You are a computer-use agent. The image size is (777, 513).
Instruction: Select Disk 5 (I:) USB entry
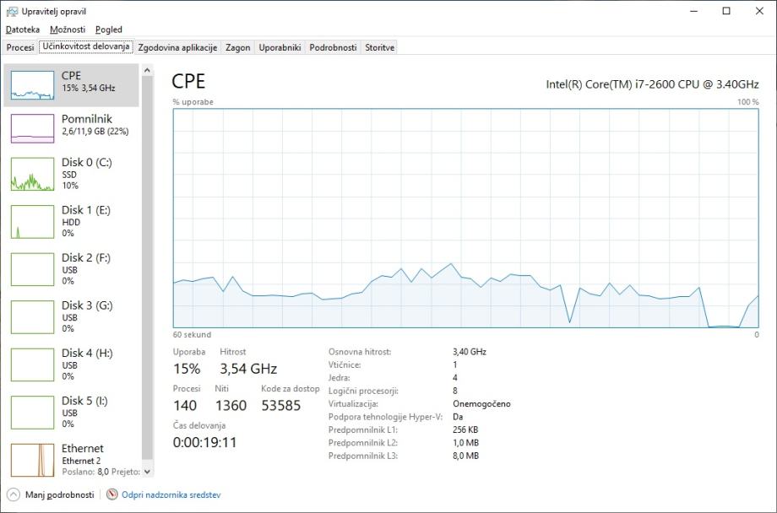pyautogui.click(x=32, y=413)
